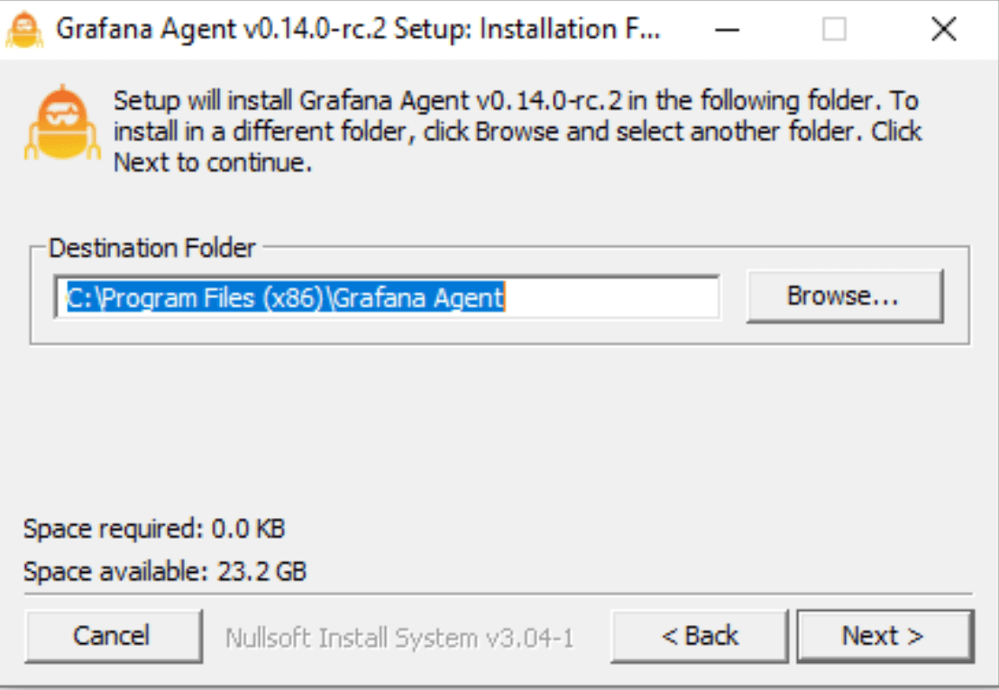Click the Grafana Agent icon in title bar
999x690 pixels.
pos(24,29)
